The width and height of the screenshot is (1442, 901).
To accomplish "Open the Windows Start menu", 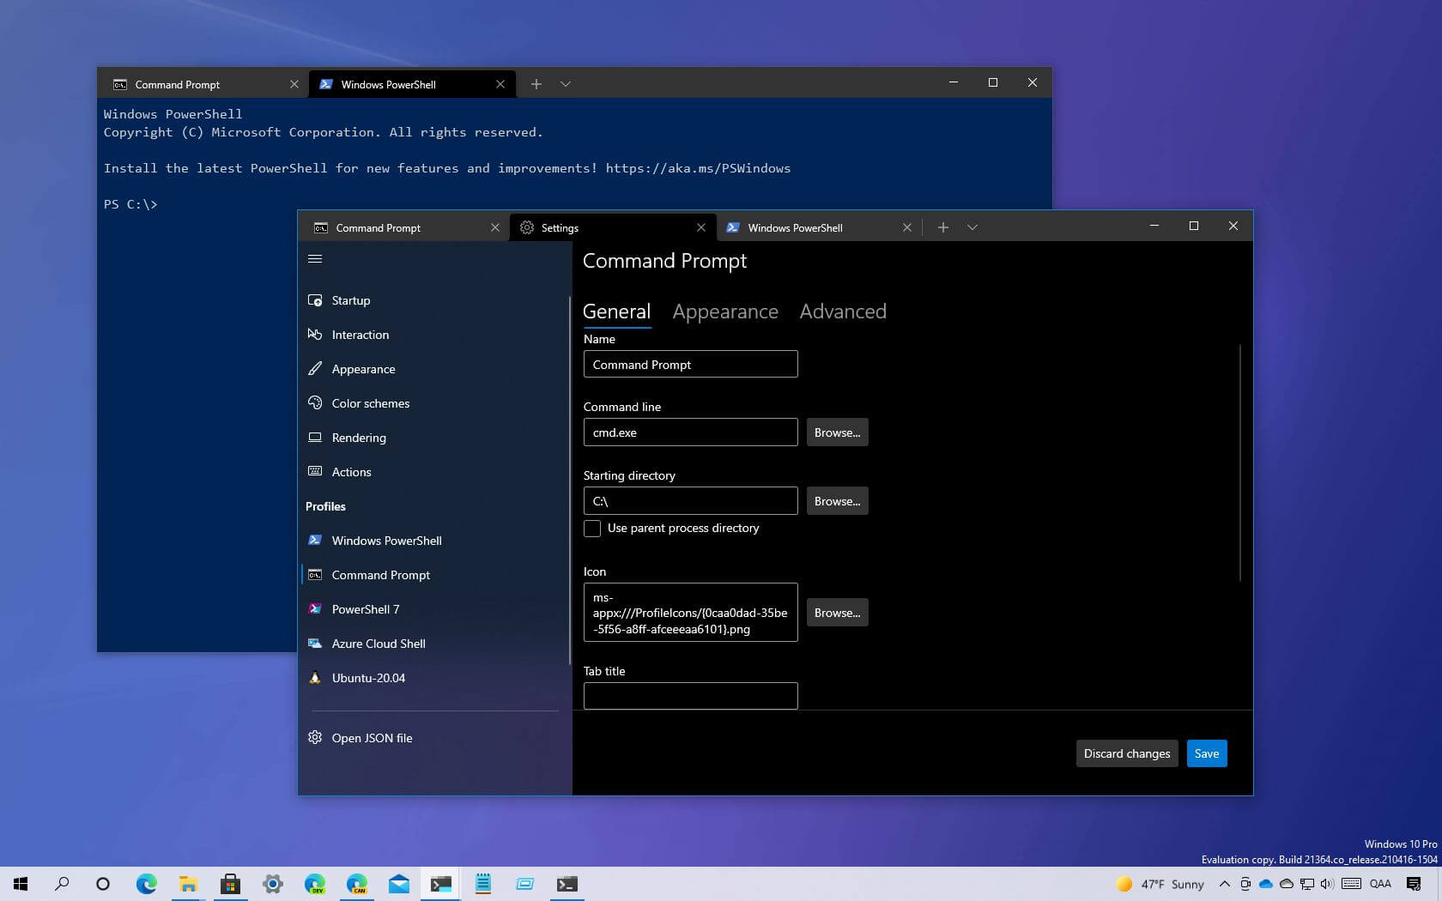I will tap(21, 884).
